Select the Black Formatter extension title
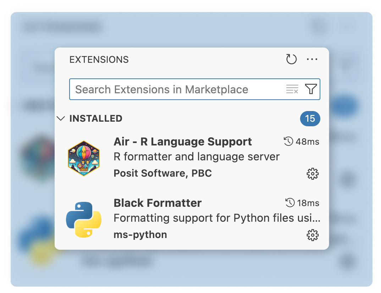 pyautogui.click(x=158, y=203)
